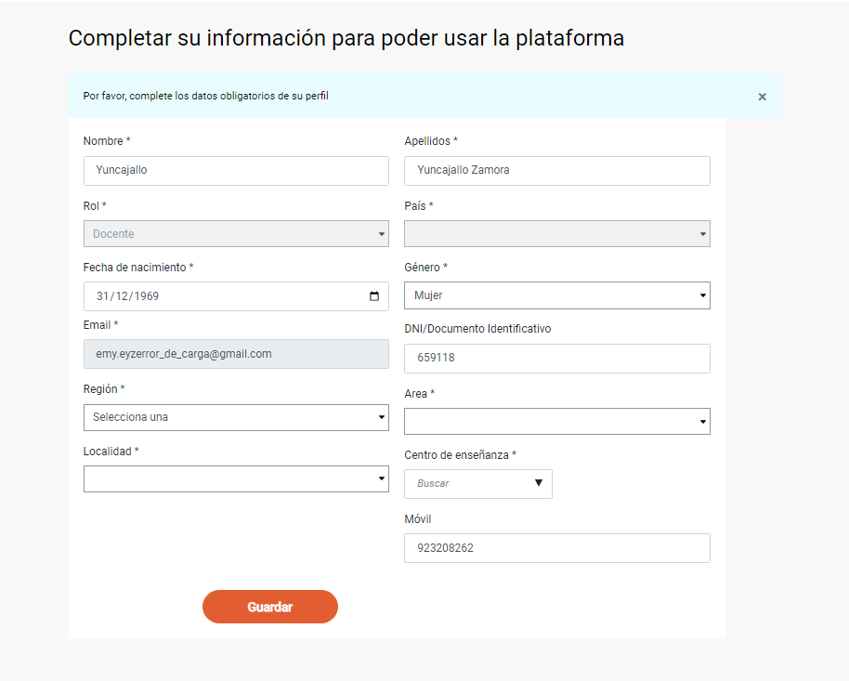Open the Género dropdown showing Mujer

click(556, 295)
